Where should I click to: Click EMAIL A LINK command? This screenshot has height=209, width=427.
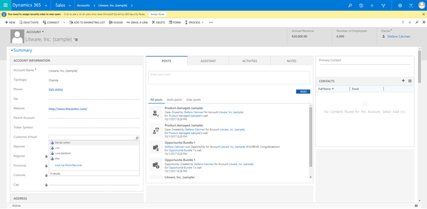click(137, 22)
